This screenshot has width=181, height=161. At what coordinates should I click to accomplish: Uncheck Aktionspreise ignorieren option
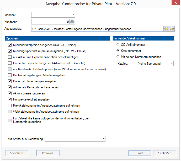[10, 93]
